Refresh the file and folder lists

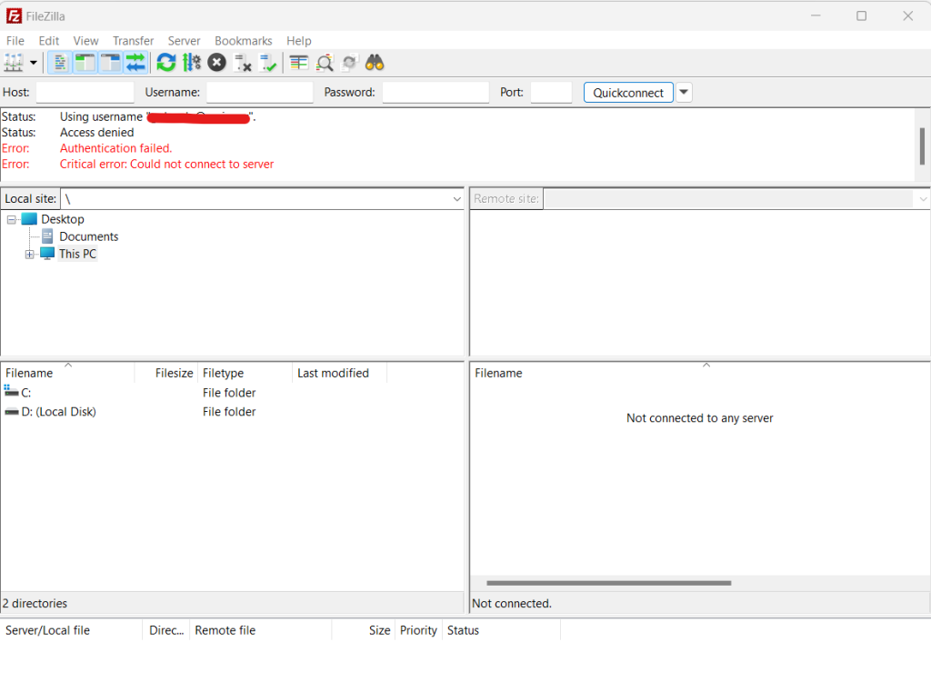pos(165,62)
